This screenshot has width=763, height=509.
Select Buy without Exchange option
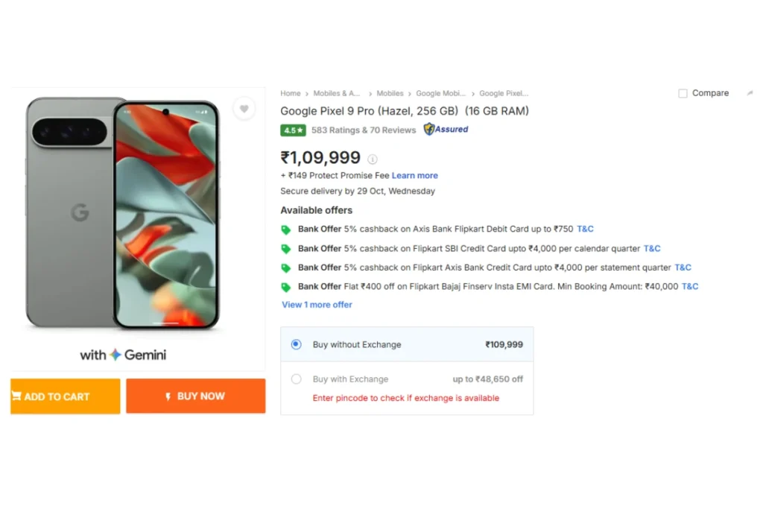(x=297, y=344)
